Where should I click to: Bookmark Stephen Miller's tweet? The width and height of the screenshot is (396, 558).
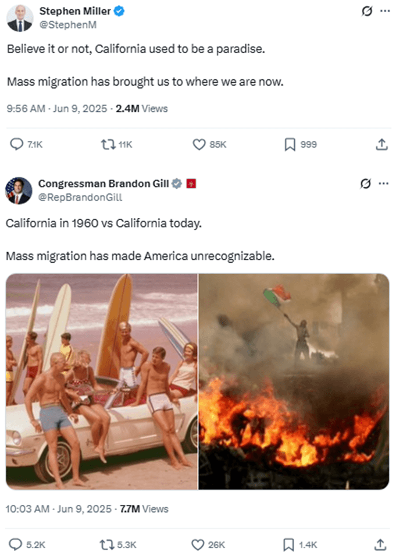tap(290, 144)
